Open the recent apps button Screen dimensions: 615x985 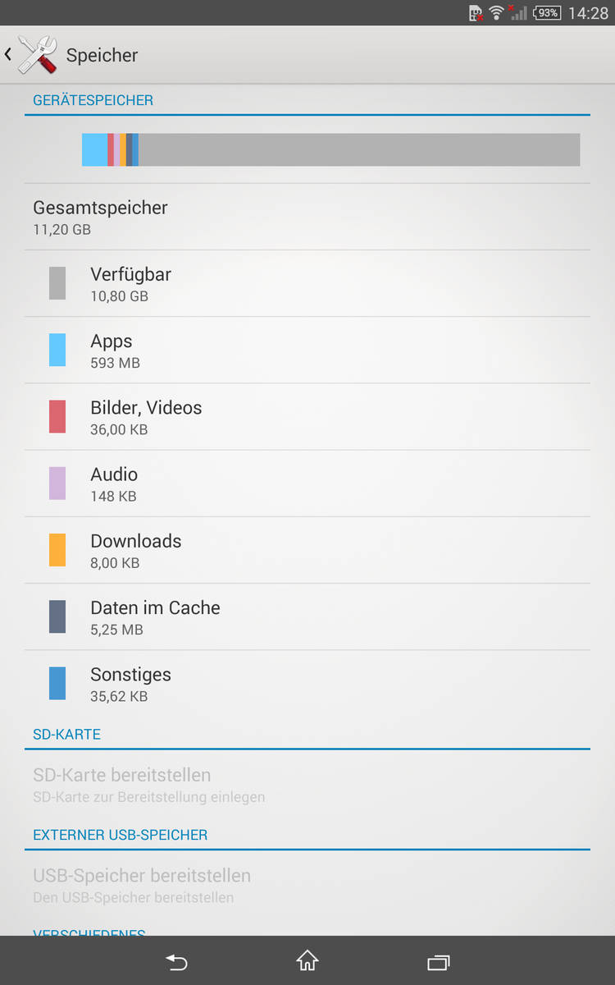tap(439, 961)
